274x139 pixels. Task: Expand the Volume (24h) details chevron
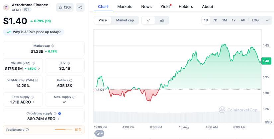tap(39, 69)
